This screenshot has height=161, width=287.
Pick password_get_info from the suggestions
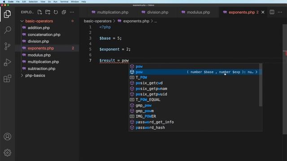tap(194, 122)
